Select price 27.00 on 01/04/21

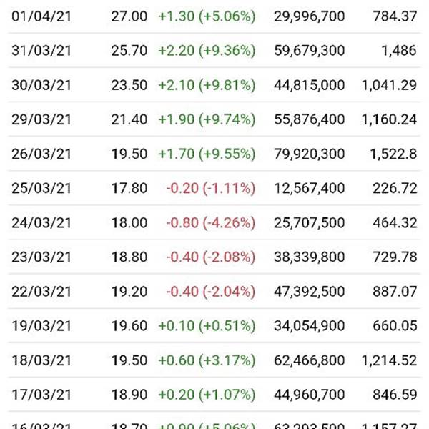[x=129, y=16]
